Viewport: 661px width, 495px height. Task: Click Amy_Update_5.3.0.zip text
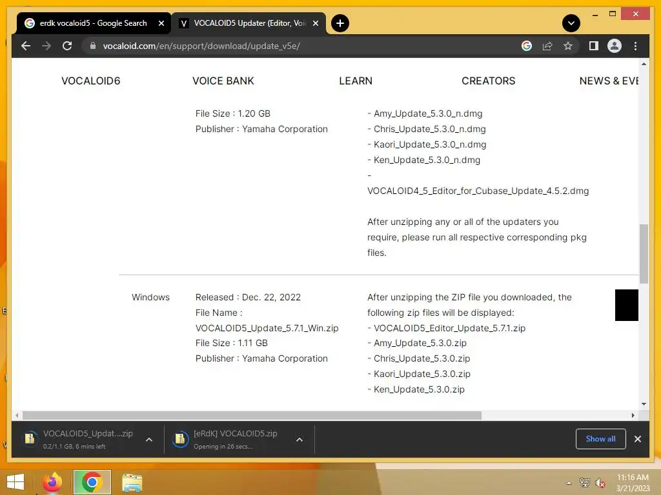click(420, 343)
